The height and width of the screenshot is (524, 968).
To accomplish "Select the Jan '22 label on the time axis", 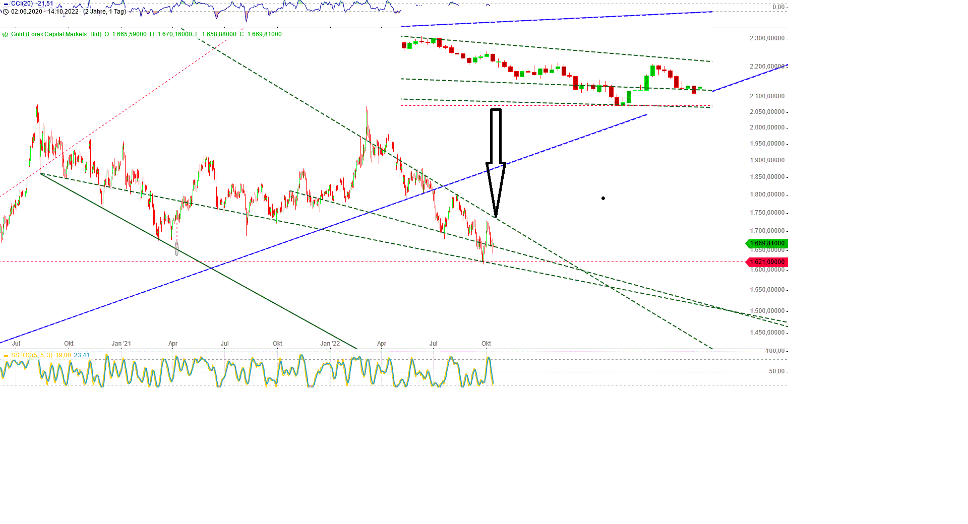I will click(x=330, y=343).
